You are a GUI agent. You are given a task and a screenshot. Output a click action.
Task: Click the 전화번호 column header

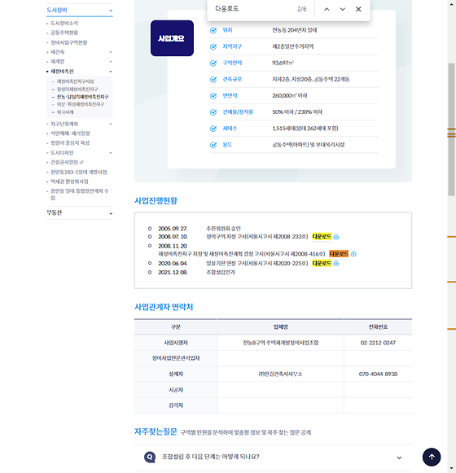point(378,326)
